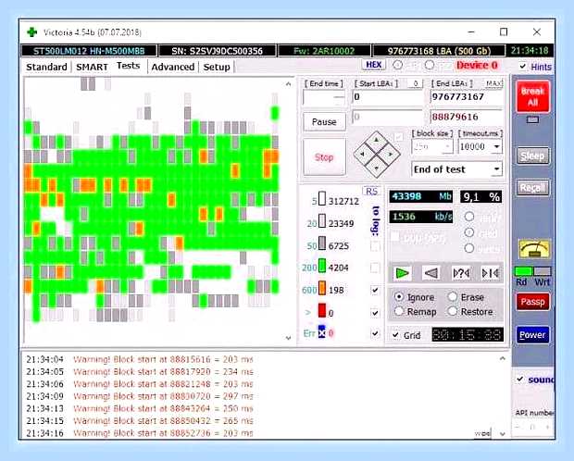Click the current LBA field 88879616

click(x=467, y=118)
